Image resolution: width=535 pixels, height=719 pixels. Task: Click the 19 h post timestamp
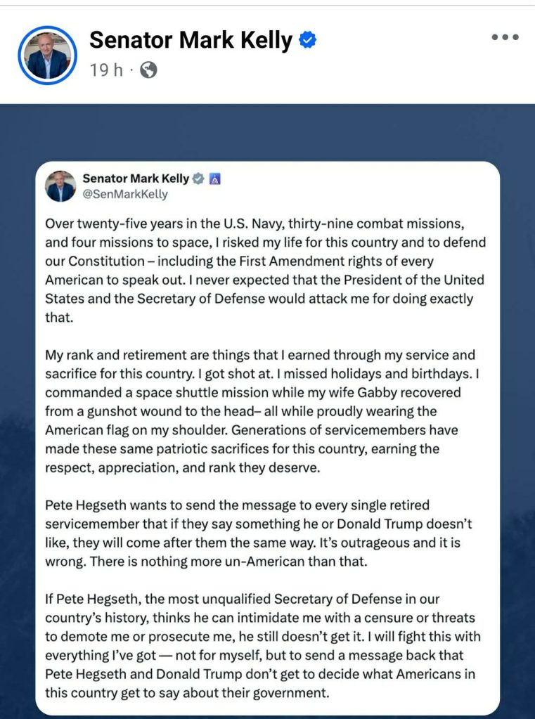(105, 70)
